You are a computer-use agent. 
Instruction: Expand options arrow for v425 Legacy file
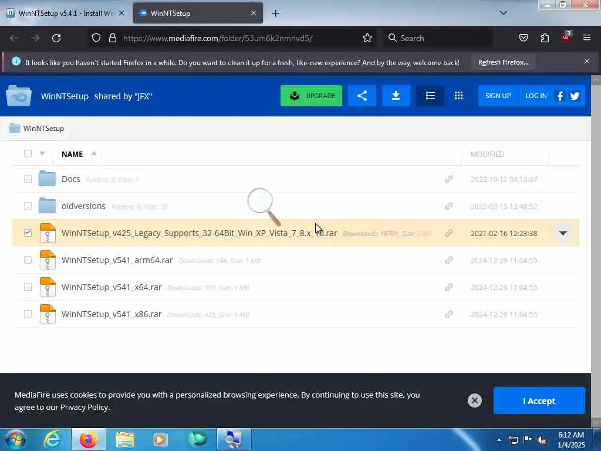(563, 233)
